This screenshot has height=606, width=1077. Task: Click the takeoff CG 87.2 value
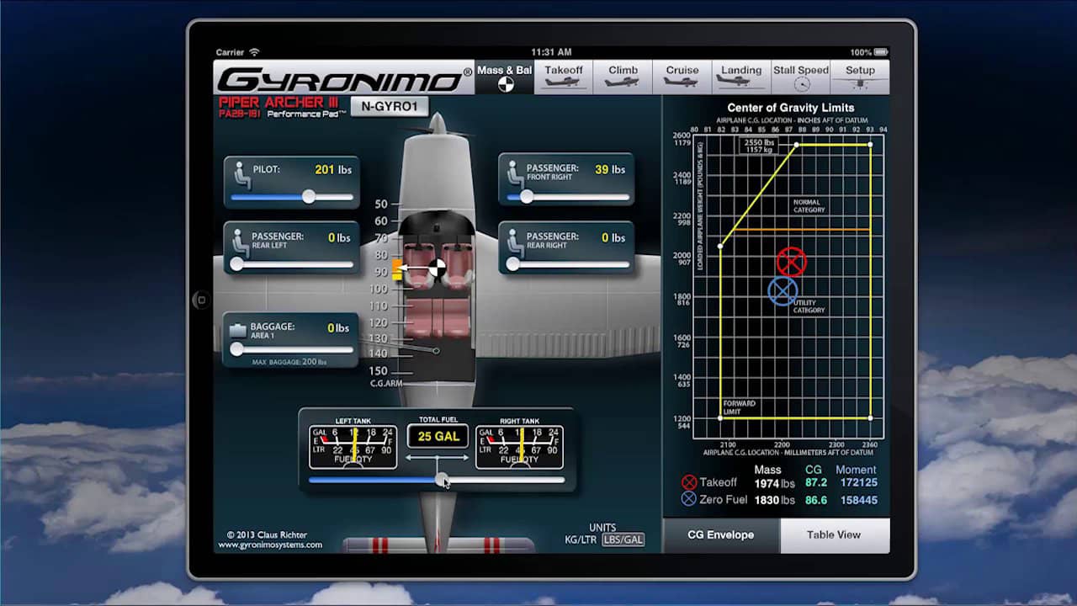coord(815,483)
